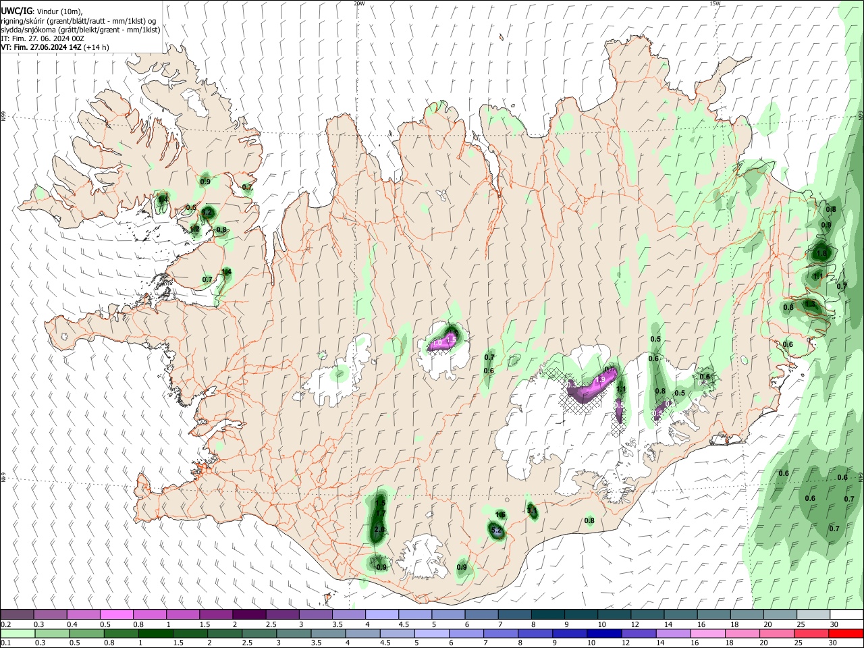864x648 pixels.
Task: Click the snow-scale swatch labeled 18
Action: 747,615
